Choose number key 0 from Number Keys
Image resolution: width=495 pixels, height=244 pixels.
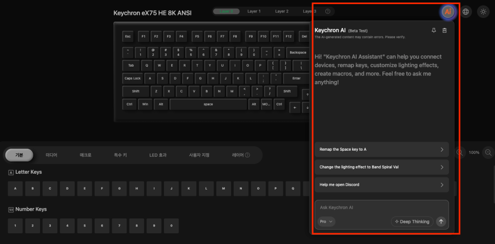(x=172, y=226)
